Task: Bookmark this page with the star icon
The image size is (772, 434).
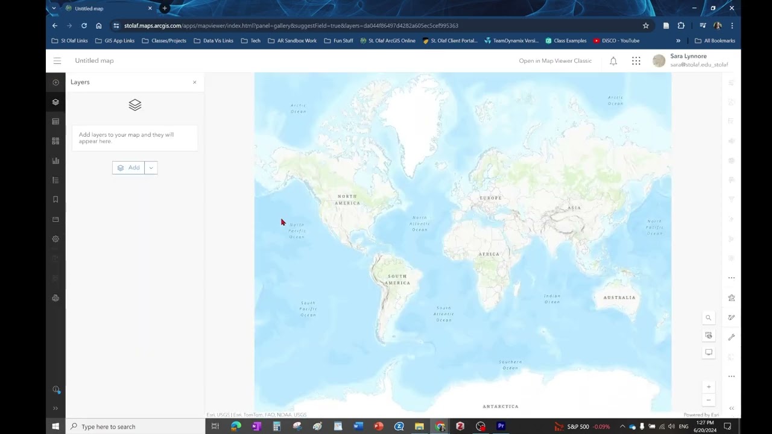Action: point(645,26)
